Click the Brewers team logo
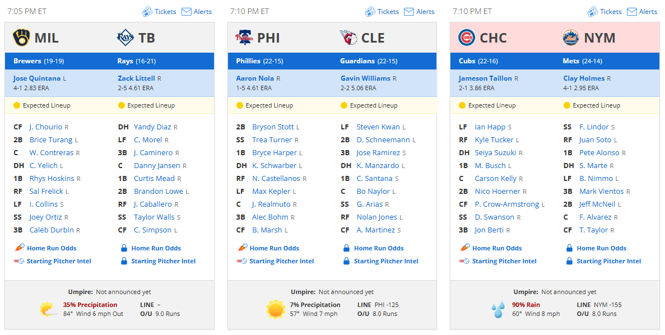The width and height of the screenshot is (665, 335). pos(21,38)
